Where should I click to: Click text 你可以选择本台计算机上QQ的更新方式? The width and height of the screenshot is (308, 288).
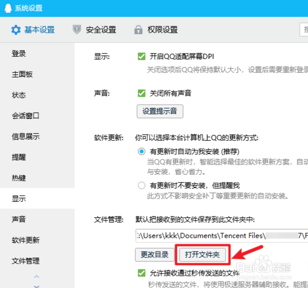click(x=196, y=138)
